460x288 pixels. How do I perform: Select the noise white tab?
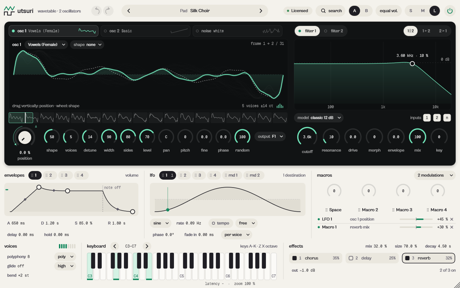[x=238, y=31]
